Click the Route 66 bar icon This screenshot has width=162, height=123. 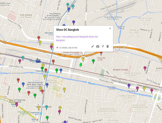[x=96, y=59]
